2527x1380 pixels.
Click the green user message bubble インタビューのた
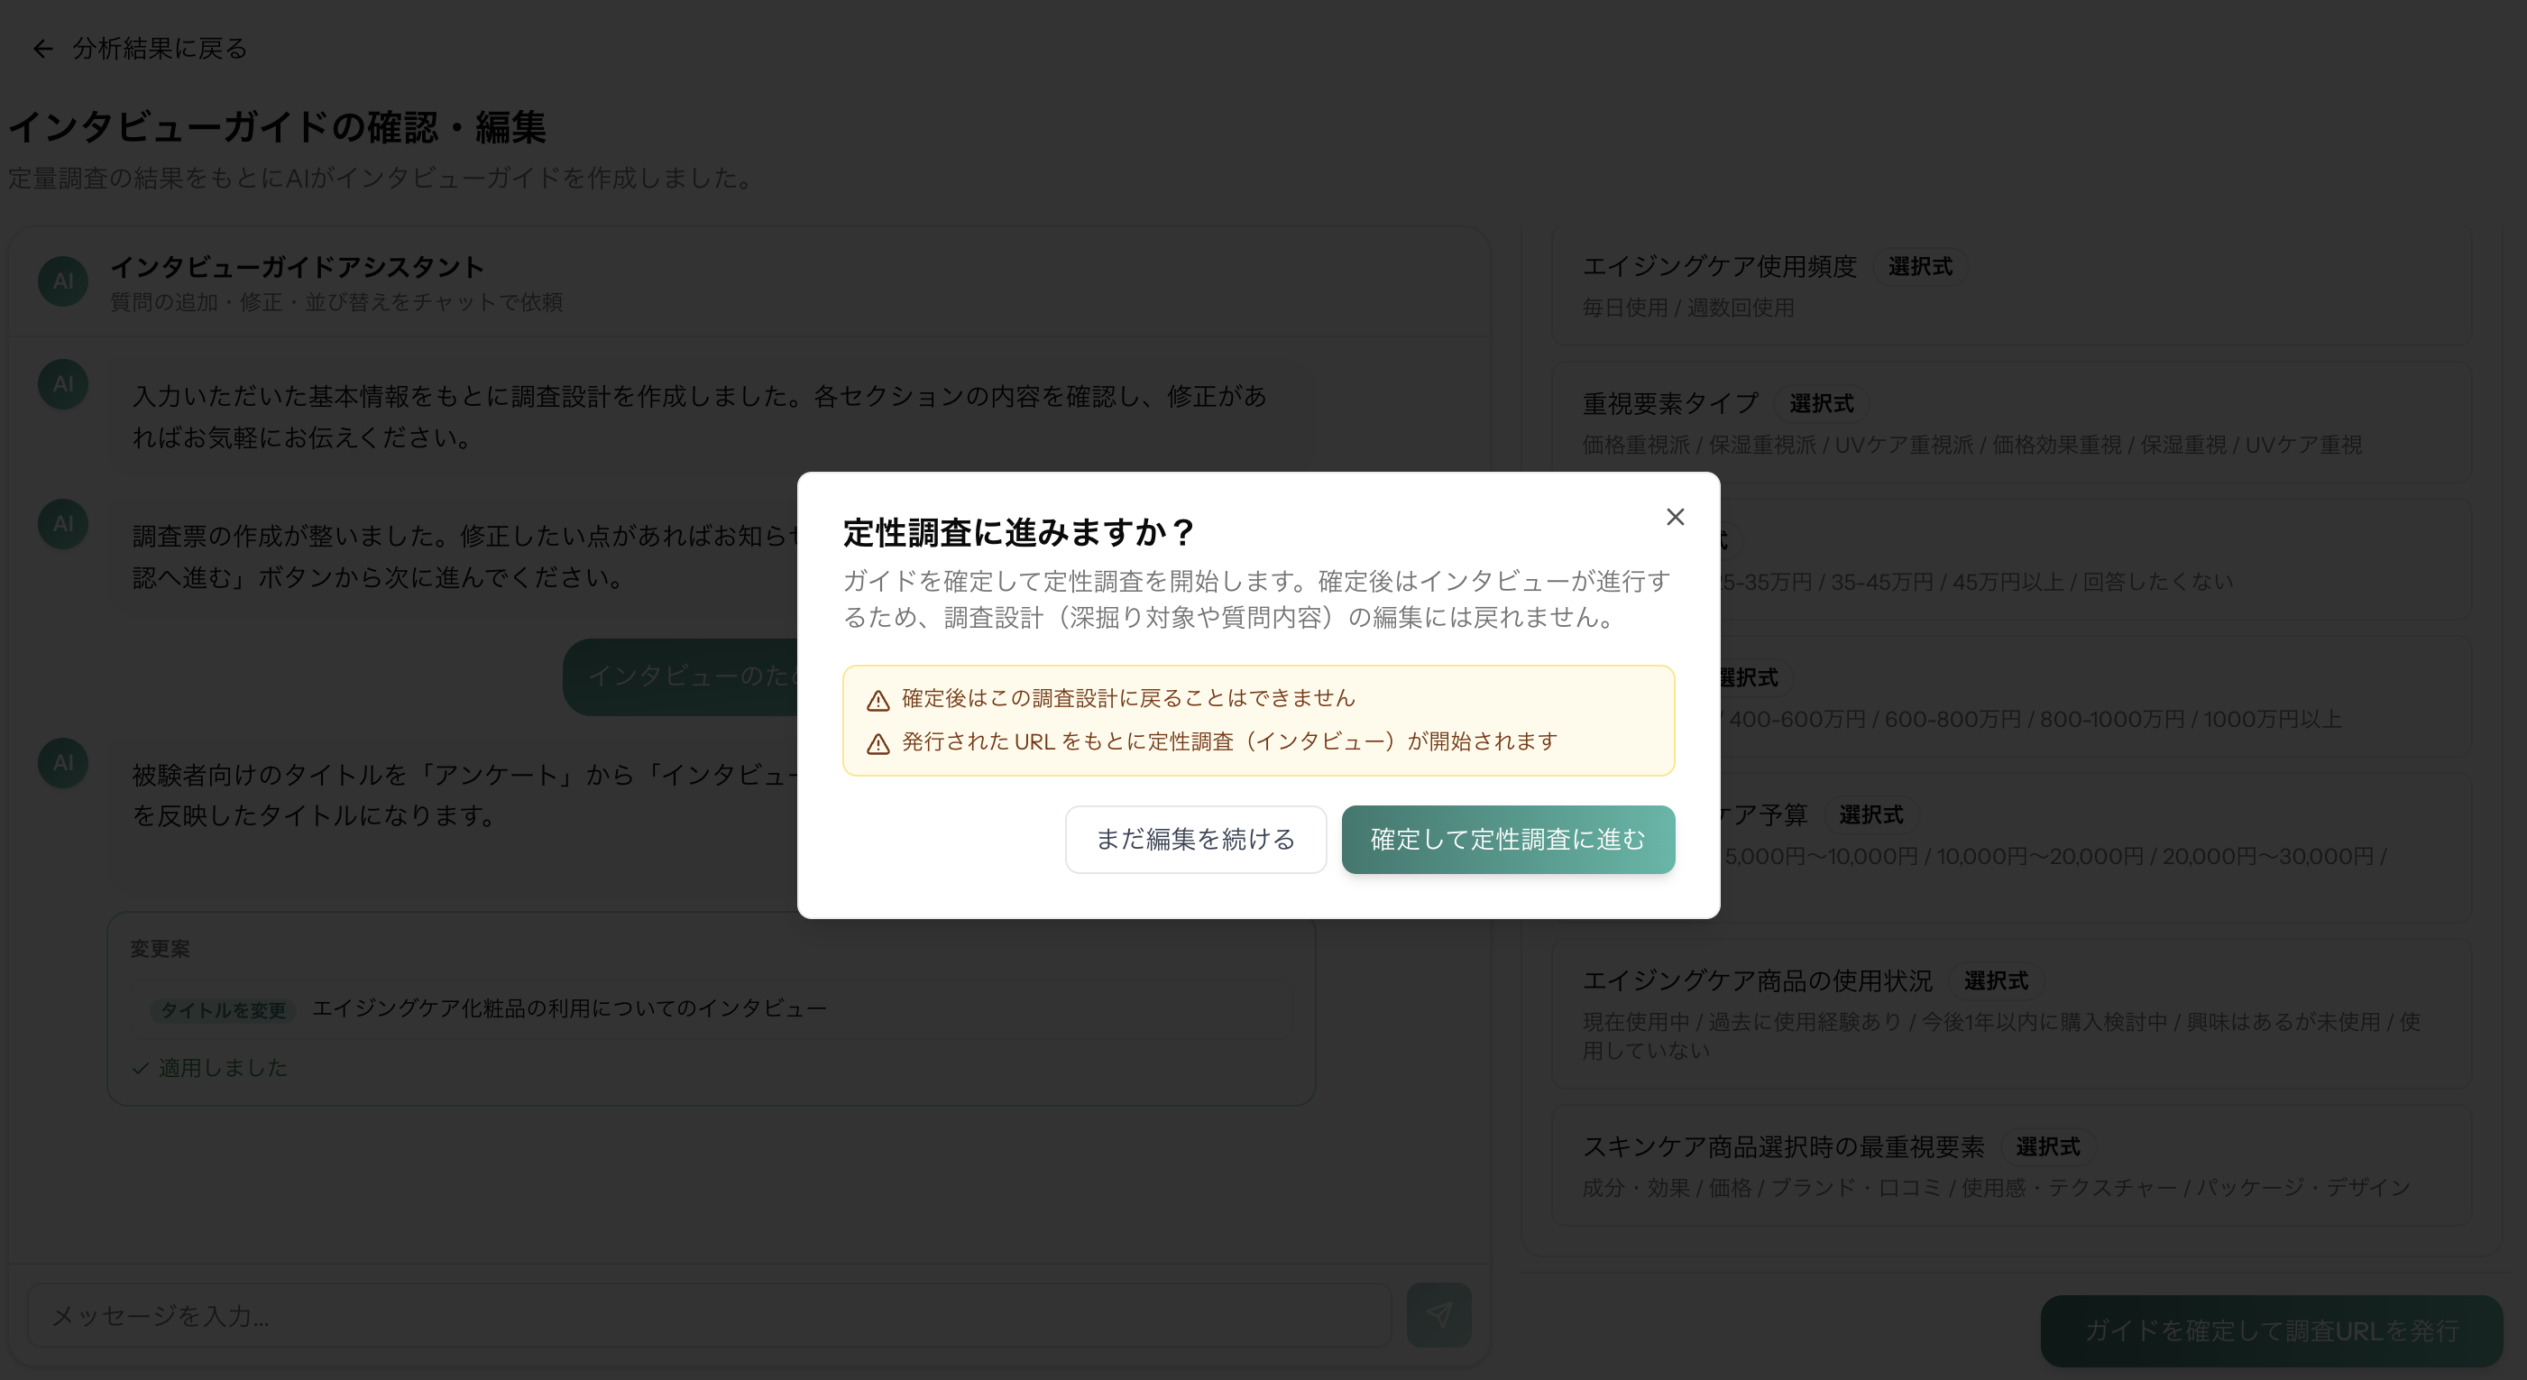tap(681, 676)
